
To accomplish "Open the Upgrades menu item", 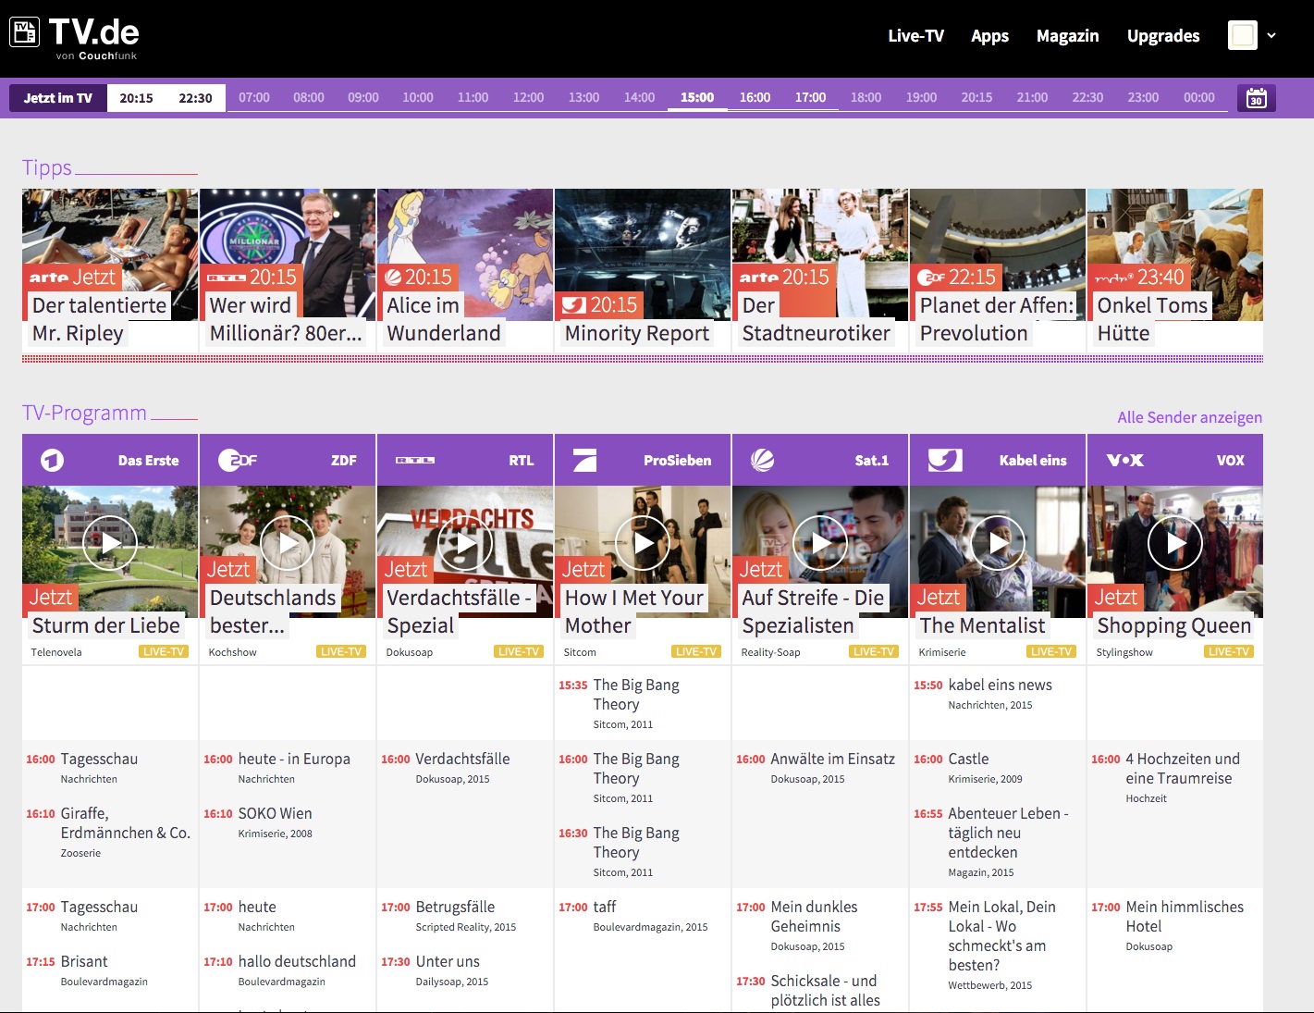I will coord(1162,36).
